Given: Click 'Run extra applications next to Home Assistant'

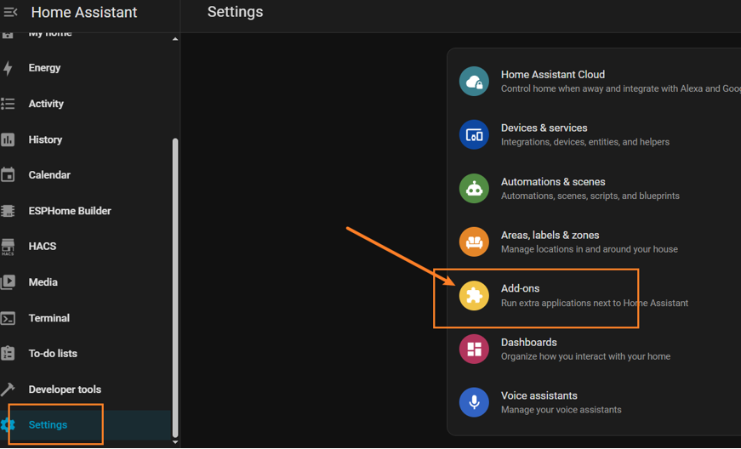Looking at the screenshot, I should pyautogui.click(x=595, y=303).
